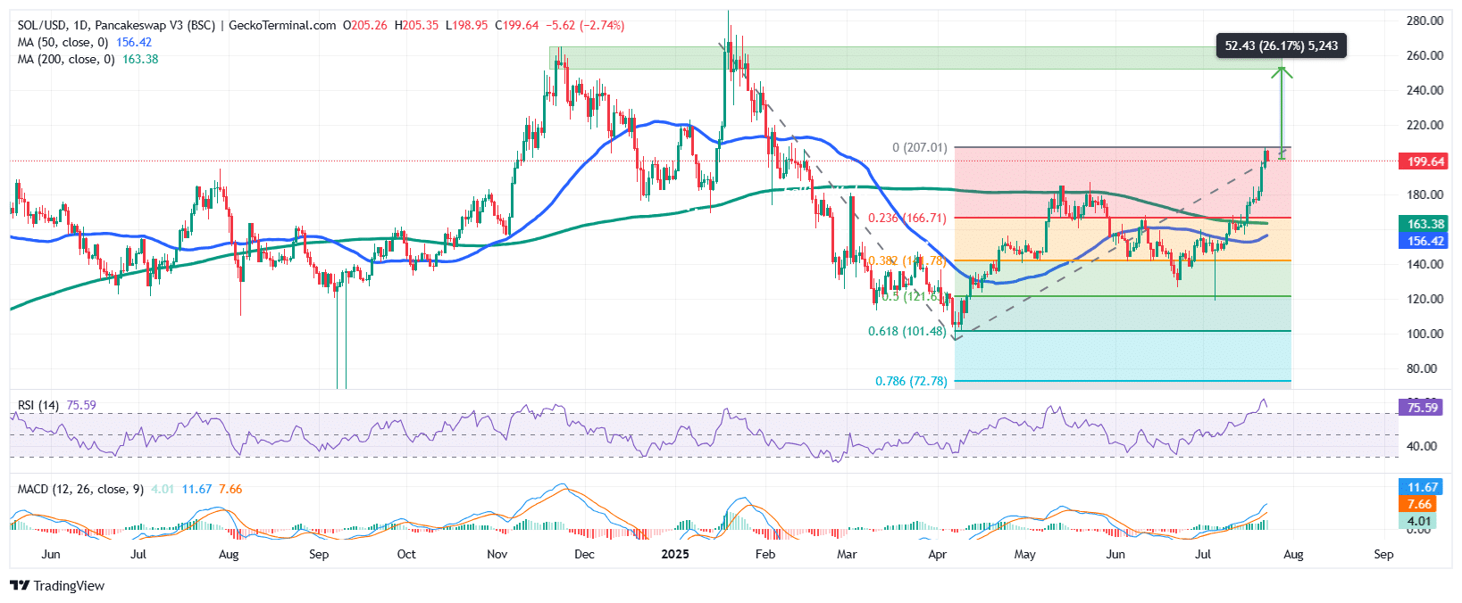
Task: Click the 260.00 price axis label
Action: click(1425, 55)
